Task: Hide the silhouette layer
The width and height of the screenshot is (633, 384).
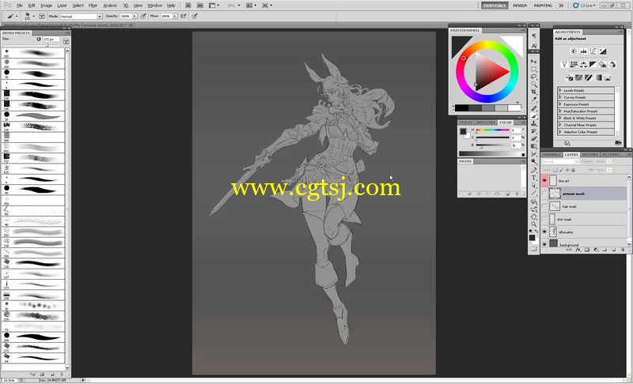Action: pos(544,232)
